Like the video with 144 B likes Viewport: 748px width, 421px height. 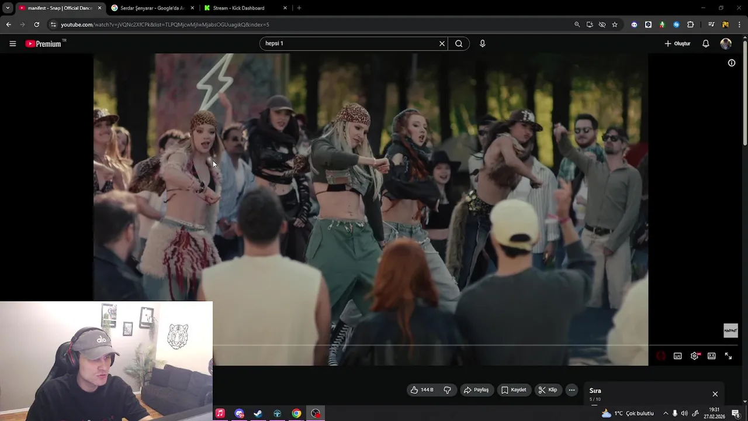422,390
